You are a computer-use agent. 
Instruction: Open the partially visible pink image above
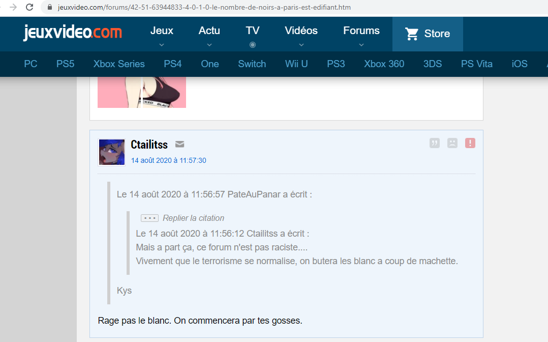pyautogui.click(x=141, y=93)
